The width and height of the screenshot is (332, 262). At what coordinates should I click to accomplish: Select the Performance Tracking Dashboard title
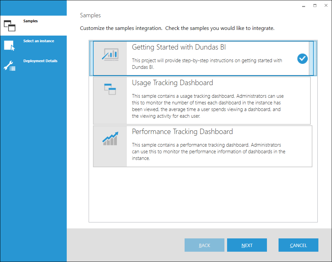point(182,132)
